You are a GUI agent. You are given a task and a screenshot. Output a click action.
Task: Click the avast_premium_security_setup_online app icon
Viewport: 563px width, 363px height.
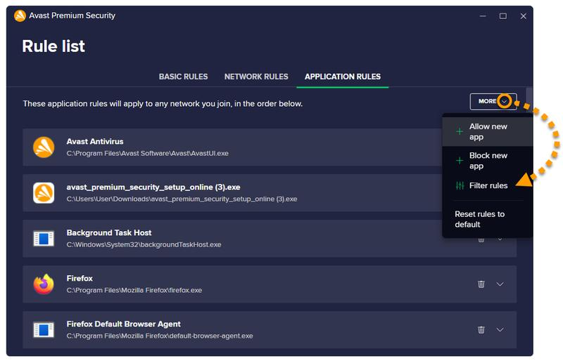44,193
